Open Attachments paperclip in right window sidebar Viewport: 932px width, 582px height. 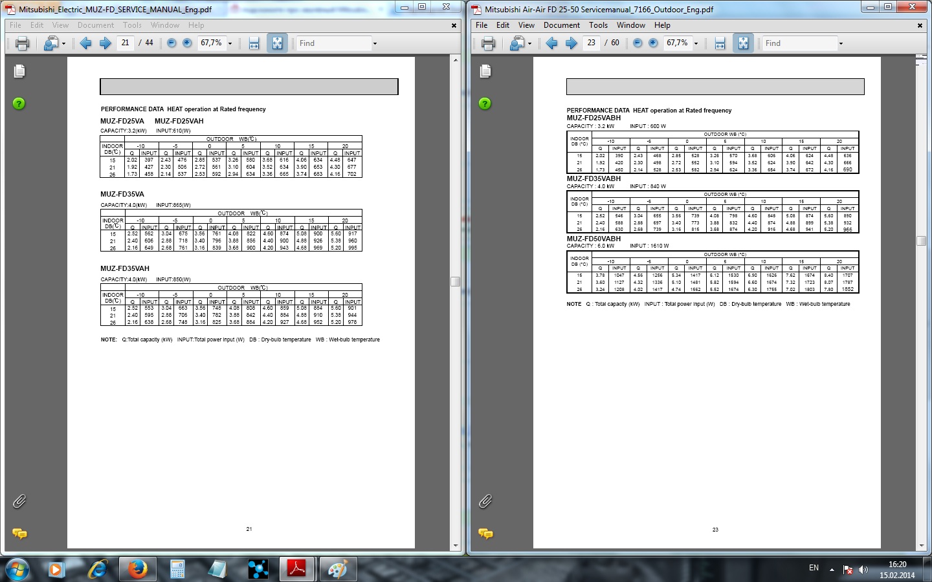click(485, 501)
